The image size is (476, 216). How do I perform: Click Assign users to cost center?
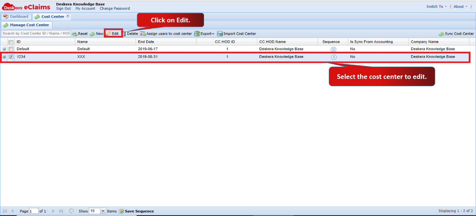(x=166, y=34)
